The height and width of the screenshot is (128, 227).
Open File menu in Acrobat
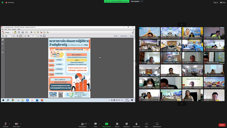click(2, 29)
